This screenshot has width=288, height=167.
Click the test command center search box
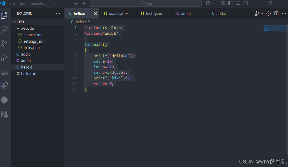(x=146, y=3)
